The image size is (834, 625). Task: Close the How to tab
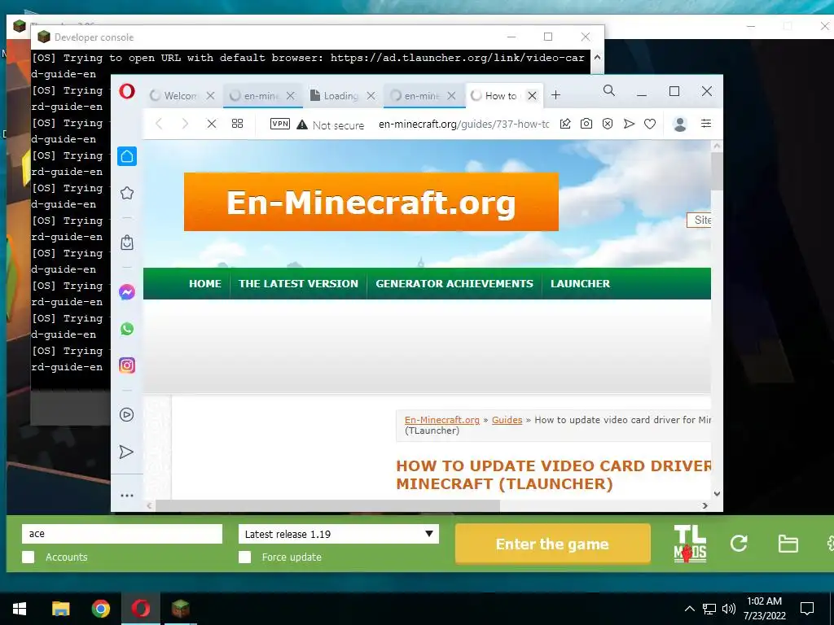[532, 96]
